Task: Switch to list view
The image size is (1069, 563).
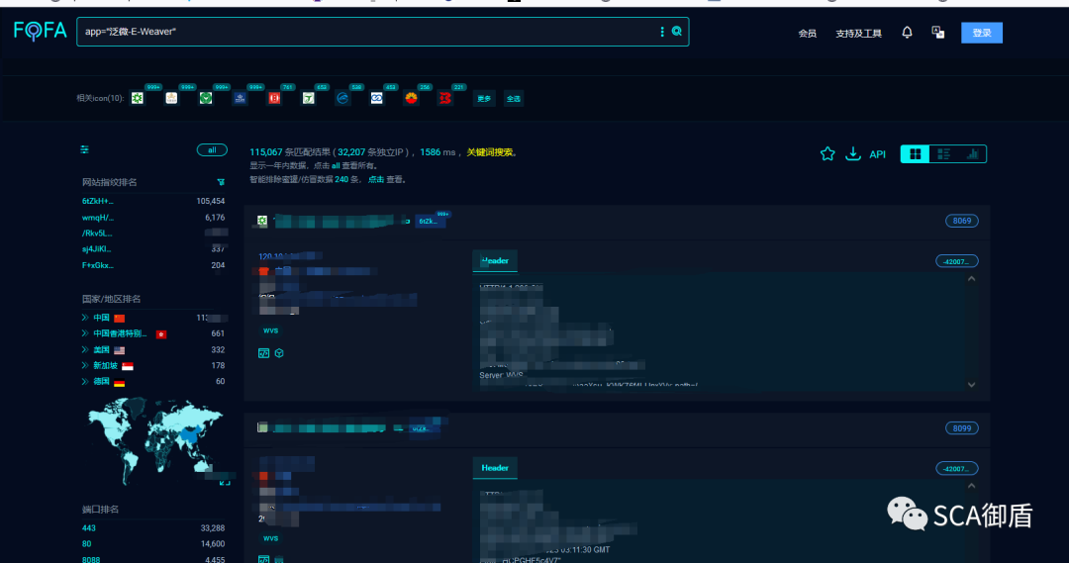Action: click(x=943, y=154)
